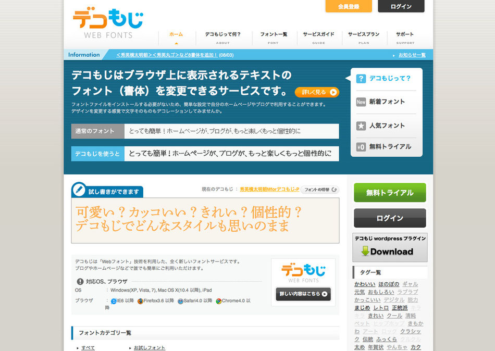The image size is (495, 351).
Task: Click the ギャル tag
Action: pos(410,284)
